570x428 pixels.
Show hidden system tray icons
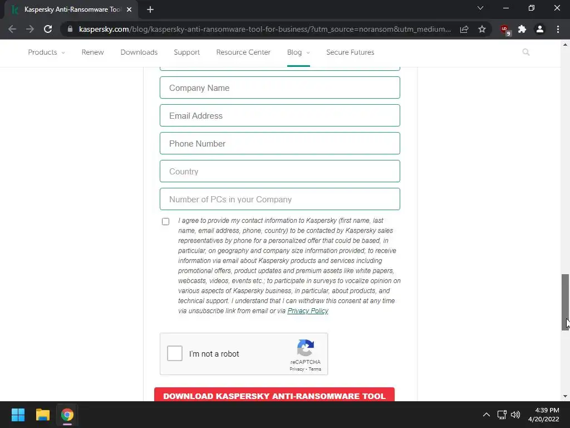486,415
